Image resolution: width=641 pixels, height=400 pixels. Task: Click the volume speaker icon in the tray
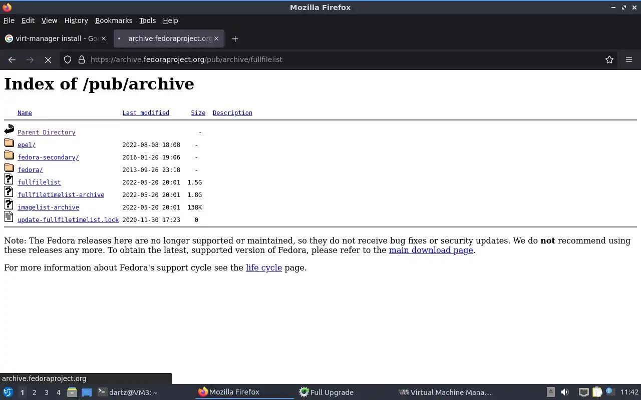pos(565,392)
